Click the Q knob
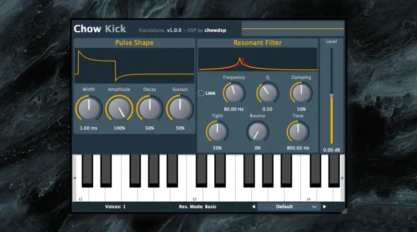The width and height of the screenshot is (417, 232). click(x=267, y=93)
